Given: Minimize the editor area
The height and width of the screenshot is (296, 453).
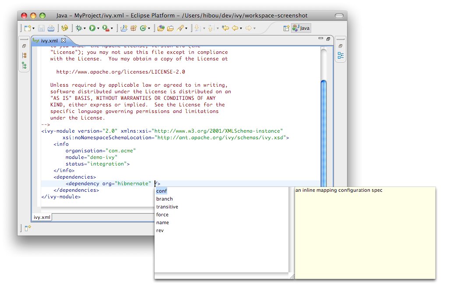Looking at the screenshot, I should click(x=320, y=39).
